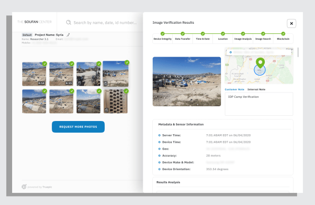Screen dimensions: 315x205
Task: Switch to Customer Note tab
Action: 235,89
